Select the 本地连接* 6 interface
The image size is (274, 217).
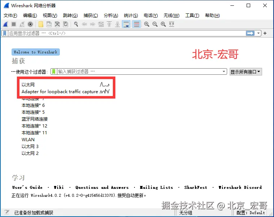[33, 105]
